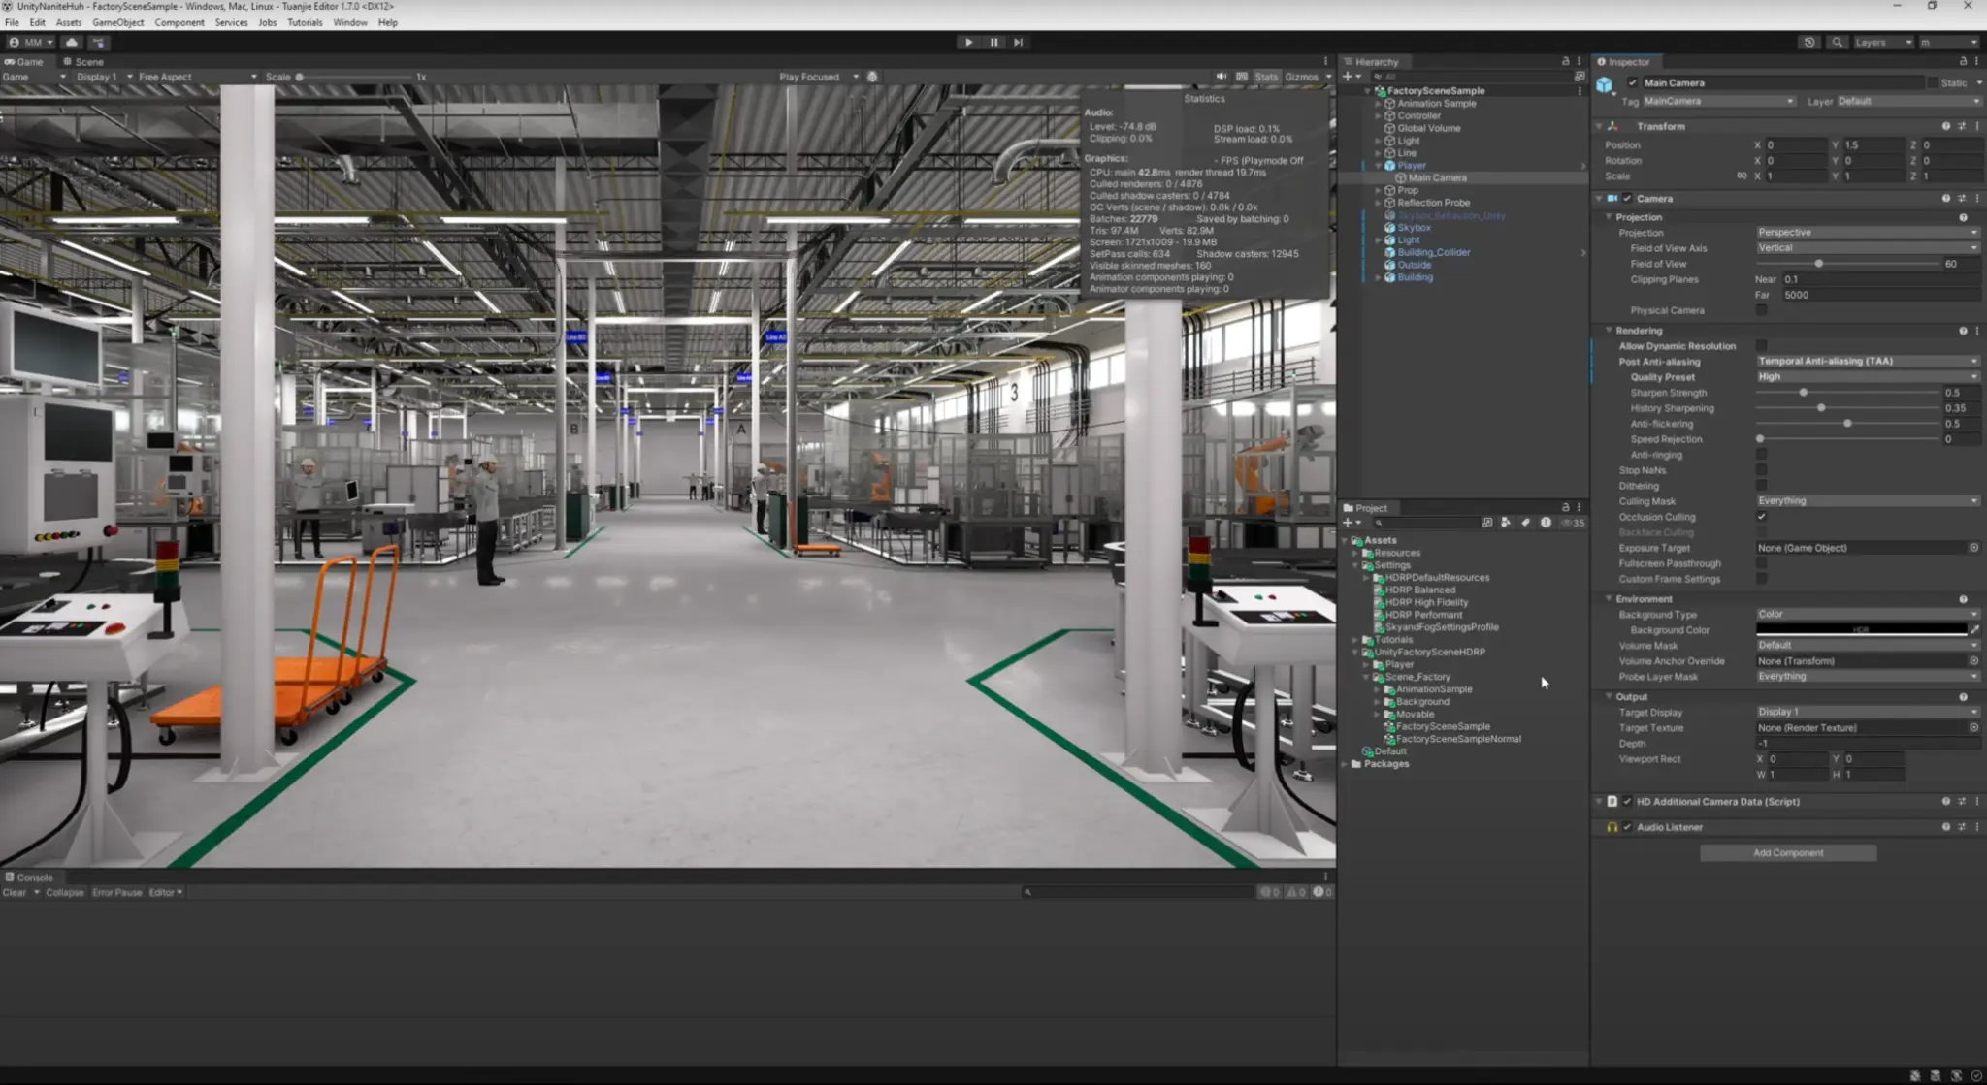The image size is (1987, 1085).
Task: Open the cloud services icon
Action: [x=72, y=42]
